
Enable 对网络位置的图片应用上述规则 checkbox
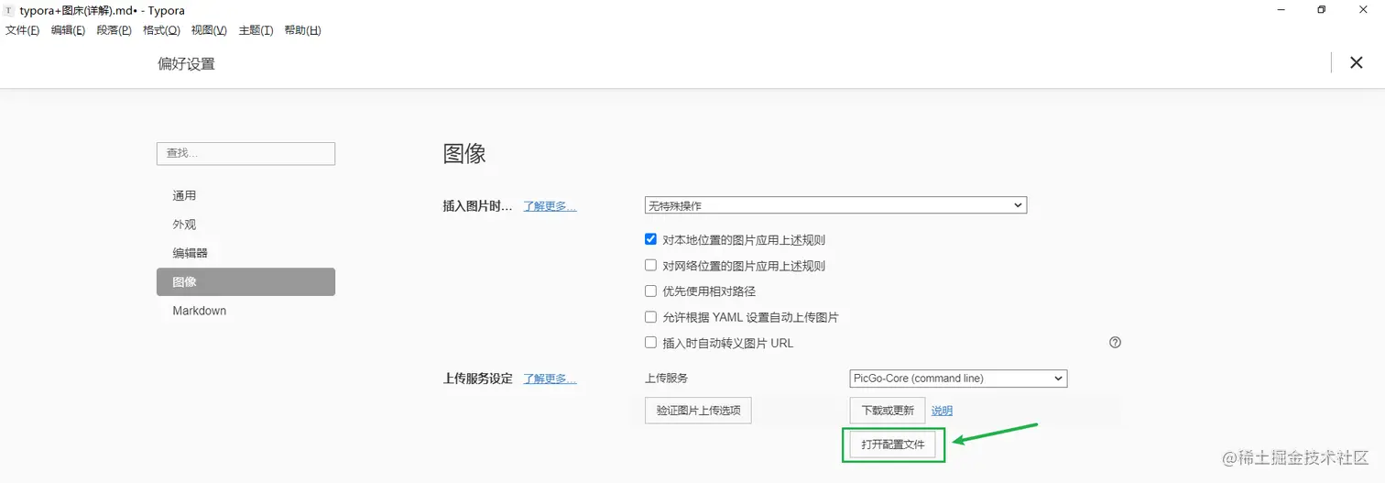[x=650, y=266]
